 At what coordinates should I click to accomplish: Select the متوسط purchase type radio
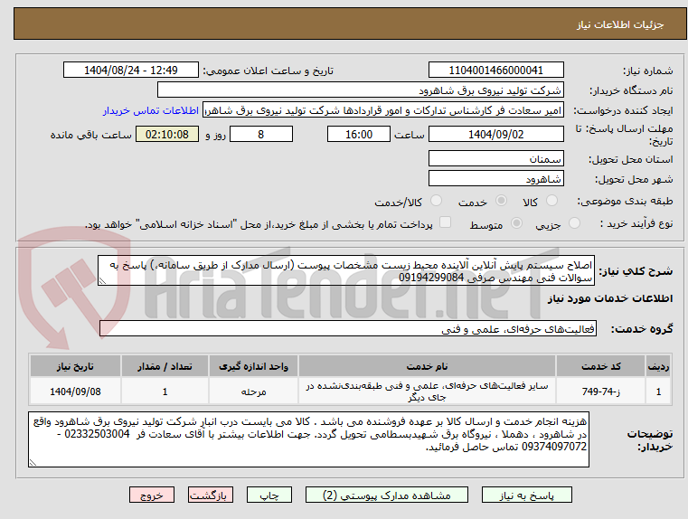(x=516, y=223)
